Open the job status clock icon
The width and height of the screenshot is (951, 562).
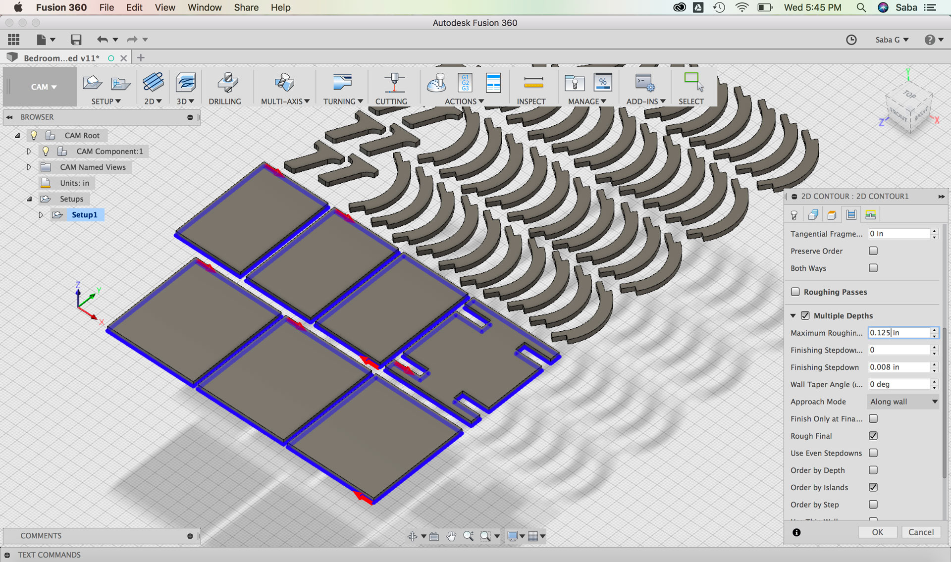(851, 40)
